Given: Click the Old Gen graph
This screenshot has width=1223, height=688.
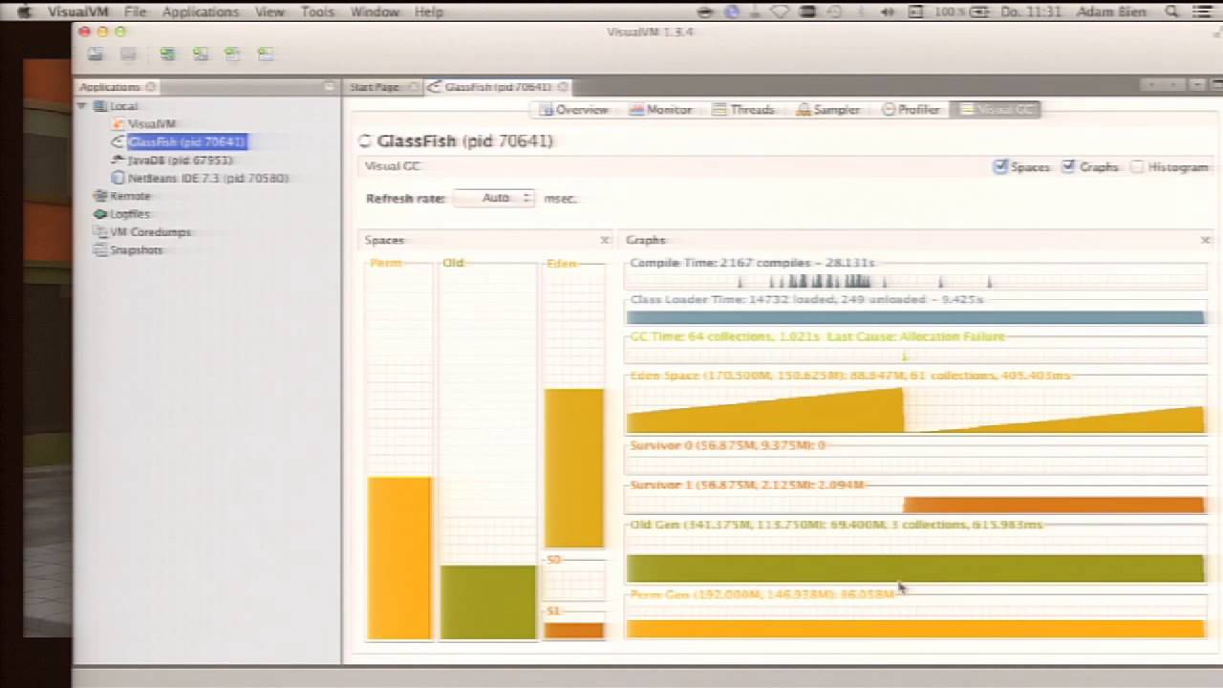Looking at the screenshot, I should [x=915, y=558].
